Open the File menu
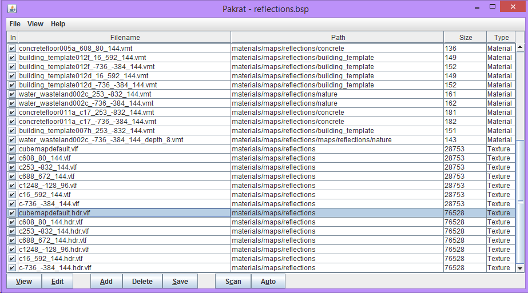 pos(15,24)
